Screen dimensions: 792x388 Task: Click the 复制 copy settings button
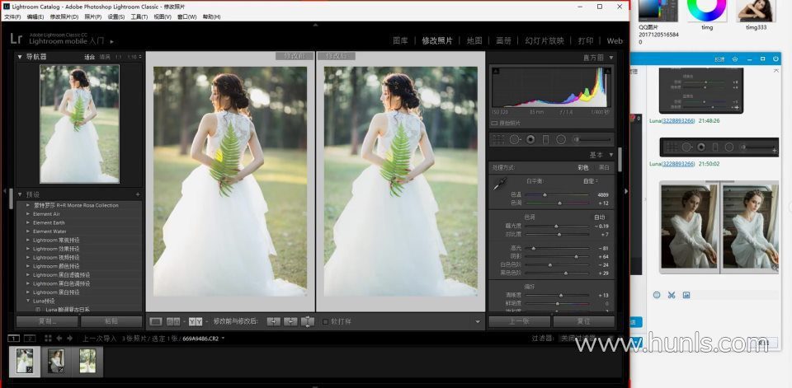click(x=47, y=321)
